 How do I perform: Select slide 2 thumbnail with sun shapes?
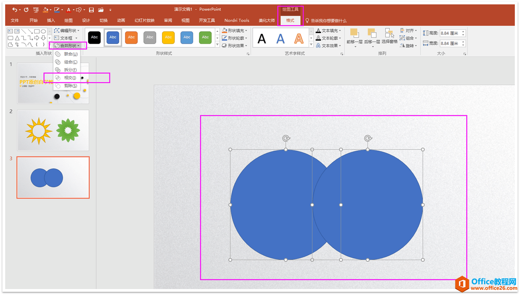53,130
